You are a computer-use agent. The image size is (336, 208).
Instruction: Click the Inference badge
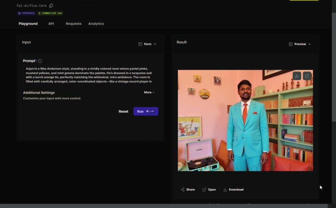click(x=26, y=13)
